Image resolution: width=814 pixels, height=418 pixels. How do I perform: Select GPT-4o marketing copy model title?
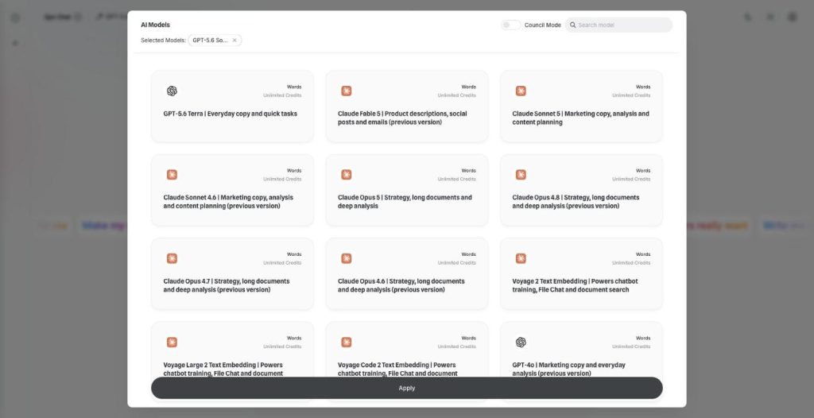(x=568, y=369)
